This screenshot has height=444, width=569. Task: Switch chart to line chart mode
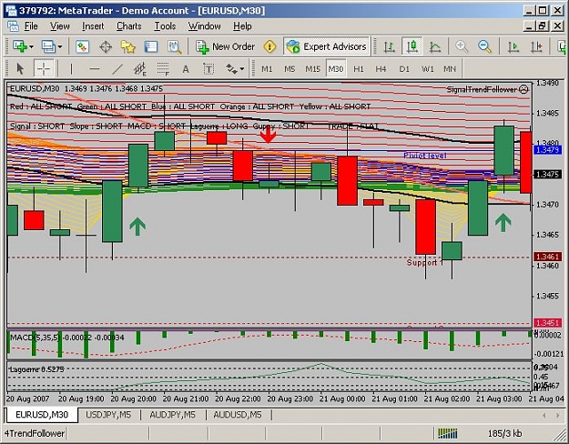(435, 46)
